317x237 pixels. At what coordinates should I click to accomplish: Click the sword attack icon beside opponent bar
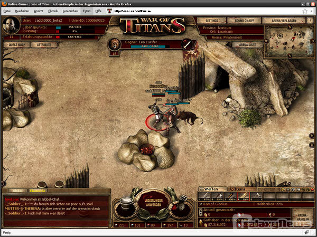click(188, 44)
